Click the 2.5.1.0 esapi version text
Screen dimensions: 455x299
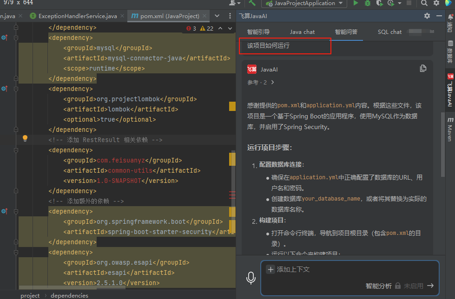tap(110, 283)
